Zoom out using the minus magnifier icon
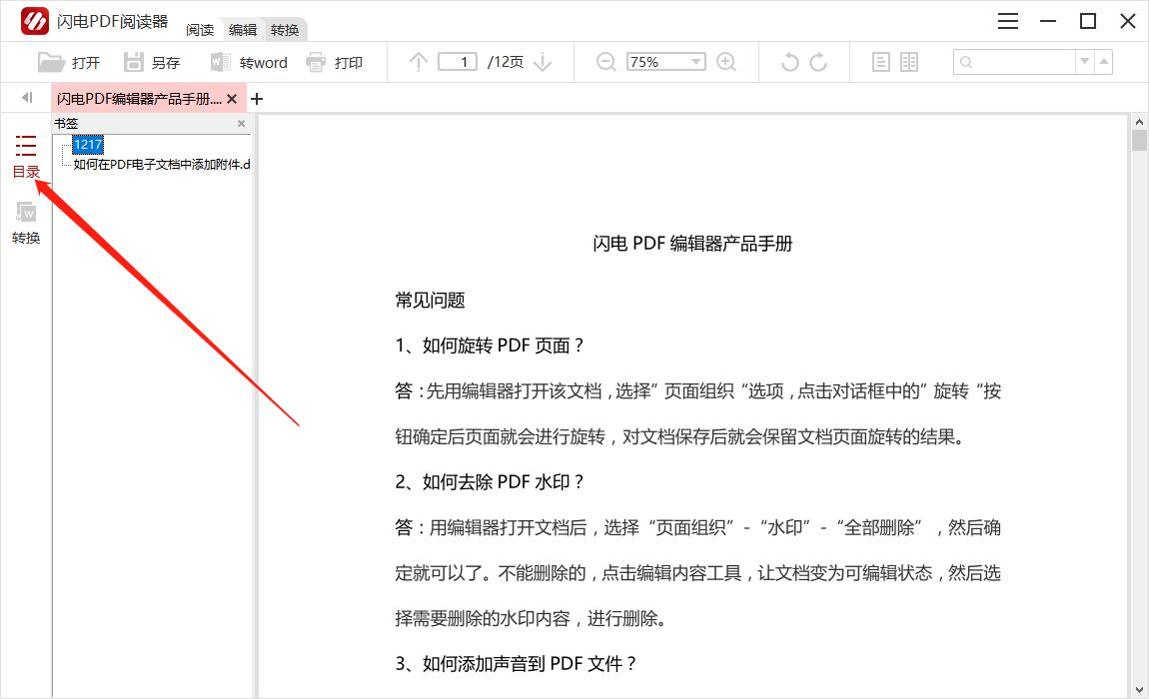This screenshot has width=1149, height=699. 605,62
